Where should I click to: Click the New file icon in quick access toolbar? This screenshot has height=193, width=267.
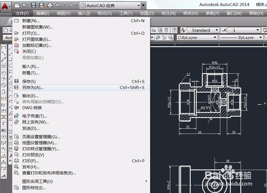tap(17, 5)
